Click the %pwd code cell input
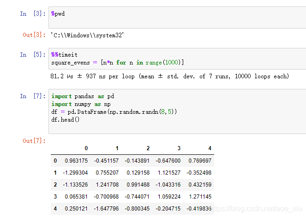This screenshot has width=306, height=217. pos(177,18)
